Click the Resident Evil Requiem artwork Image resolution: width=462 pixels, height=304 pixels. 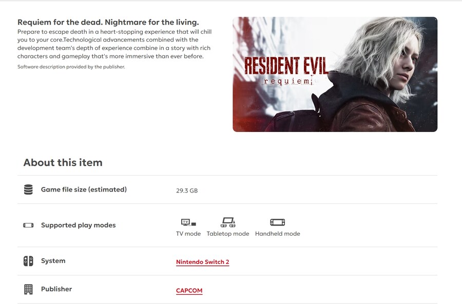point(335,74)
